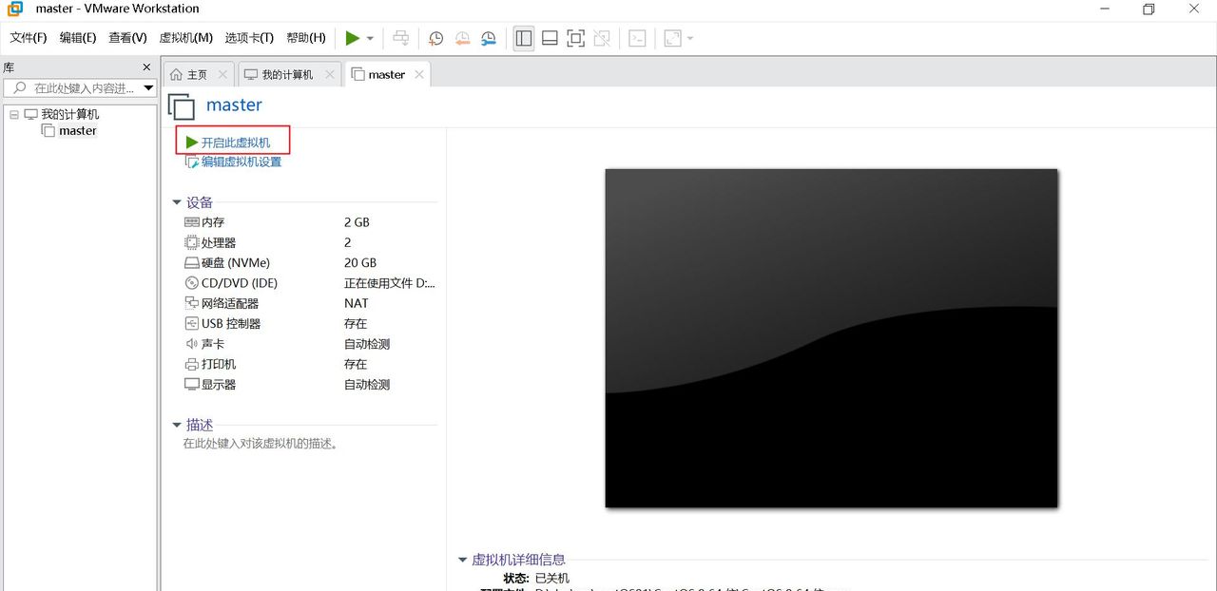The image size is (1217, 591).
Task: Open the library search filter dropdown
Action: 149,87
